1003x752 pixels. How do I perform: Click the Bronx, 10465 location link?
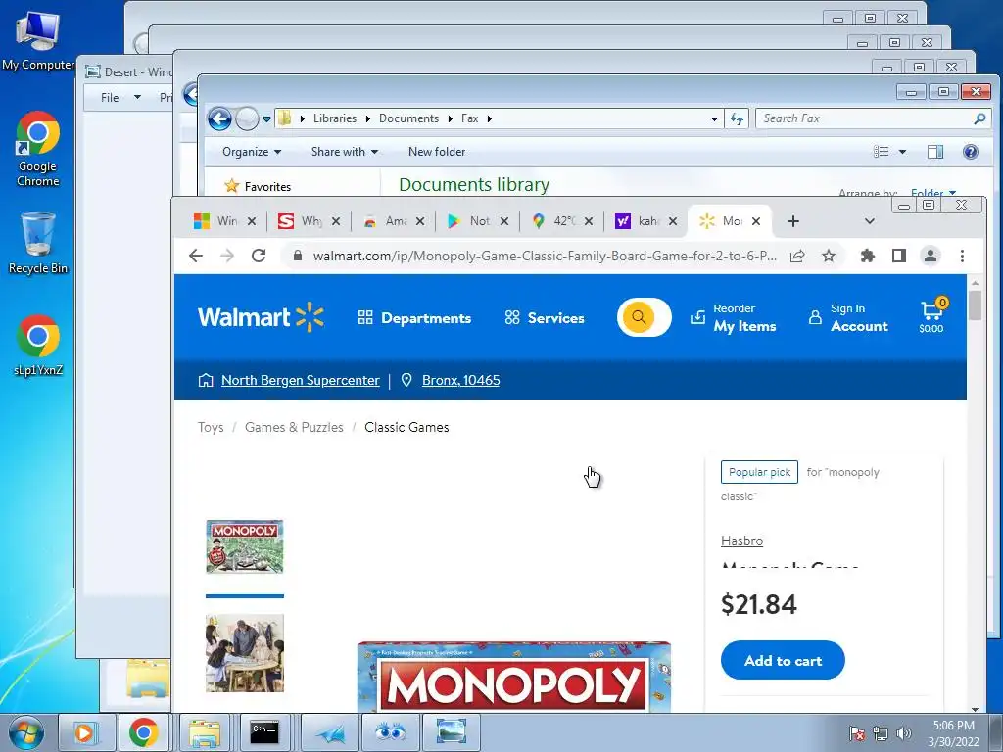point(460,381)
